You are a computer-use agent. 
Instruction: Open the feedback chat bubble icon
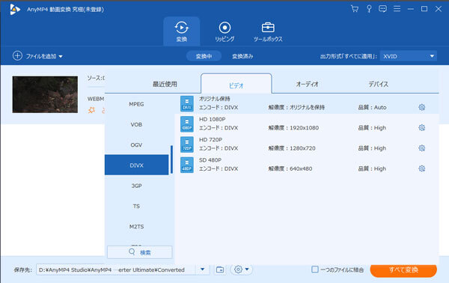click(382, 9)
